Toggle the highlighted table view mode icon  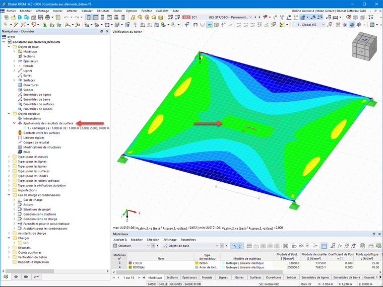coord(324,246)
